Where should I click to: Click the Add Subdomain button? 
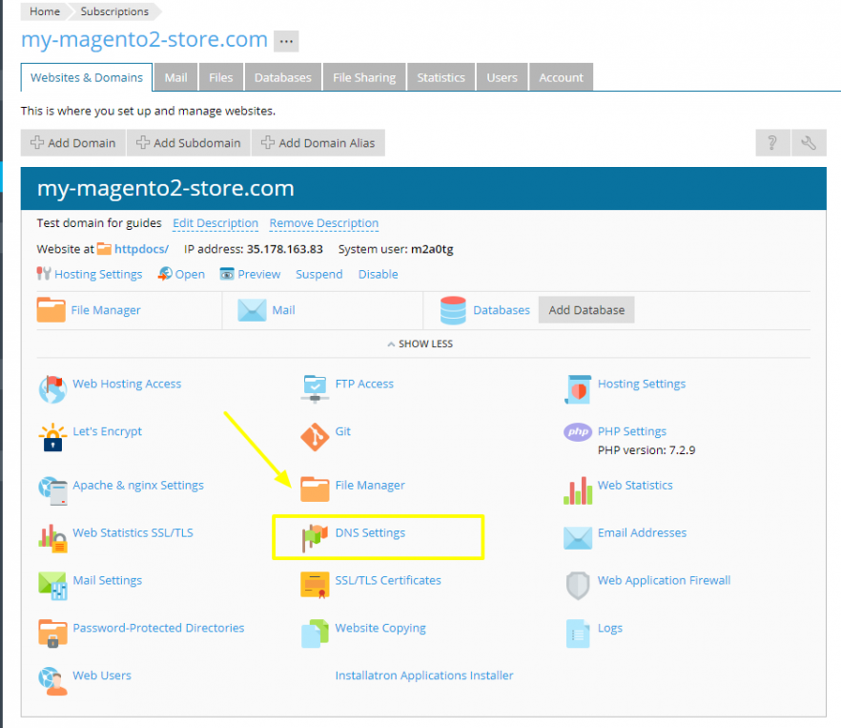tap(188, 143)
